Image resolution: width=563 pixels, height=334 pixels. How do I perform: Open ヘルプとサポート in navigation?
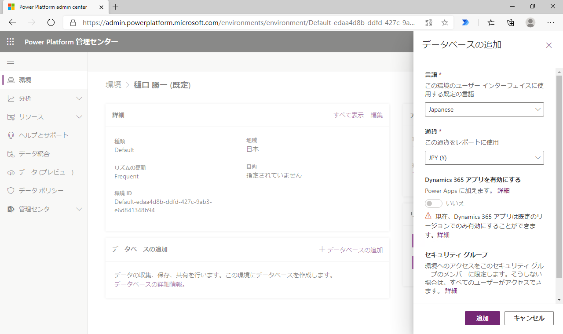click(x=44, y=135)
